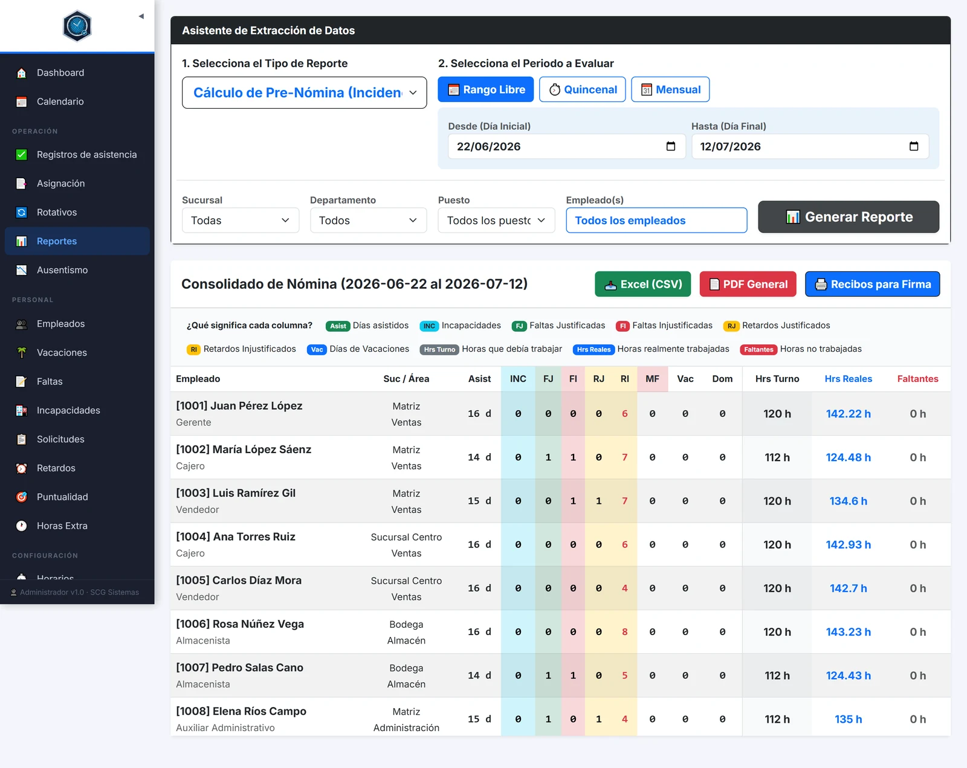Open the Sucursal dropdown
Screen dimensions: 967x768
(241, 221)
